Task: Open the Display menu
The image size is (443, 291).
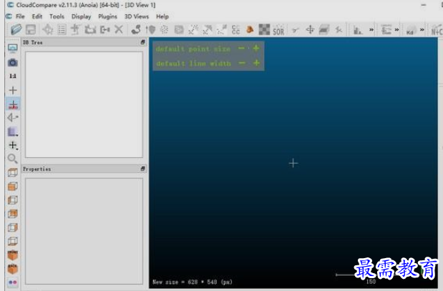Action: (x=81, y=16)
